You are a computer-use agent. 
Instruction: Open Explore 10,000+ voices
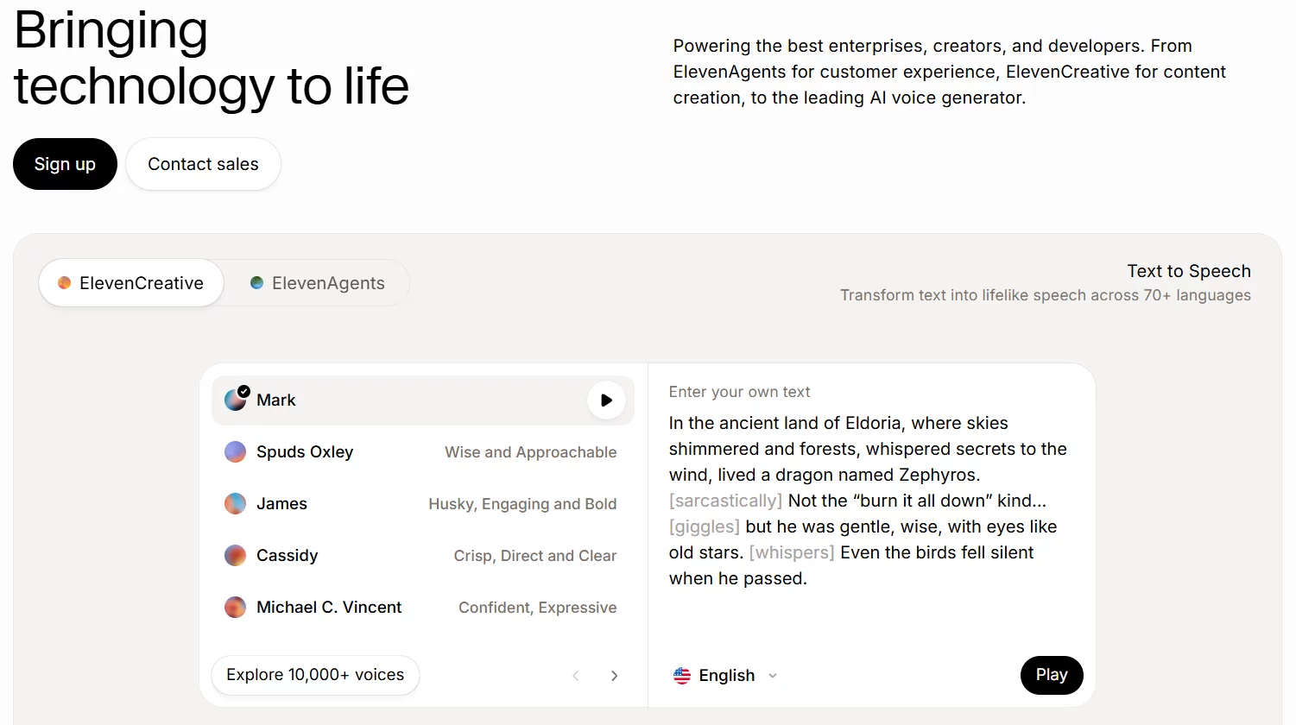(x=315, y=675)
